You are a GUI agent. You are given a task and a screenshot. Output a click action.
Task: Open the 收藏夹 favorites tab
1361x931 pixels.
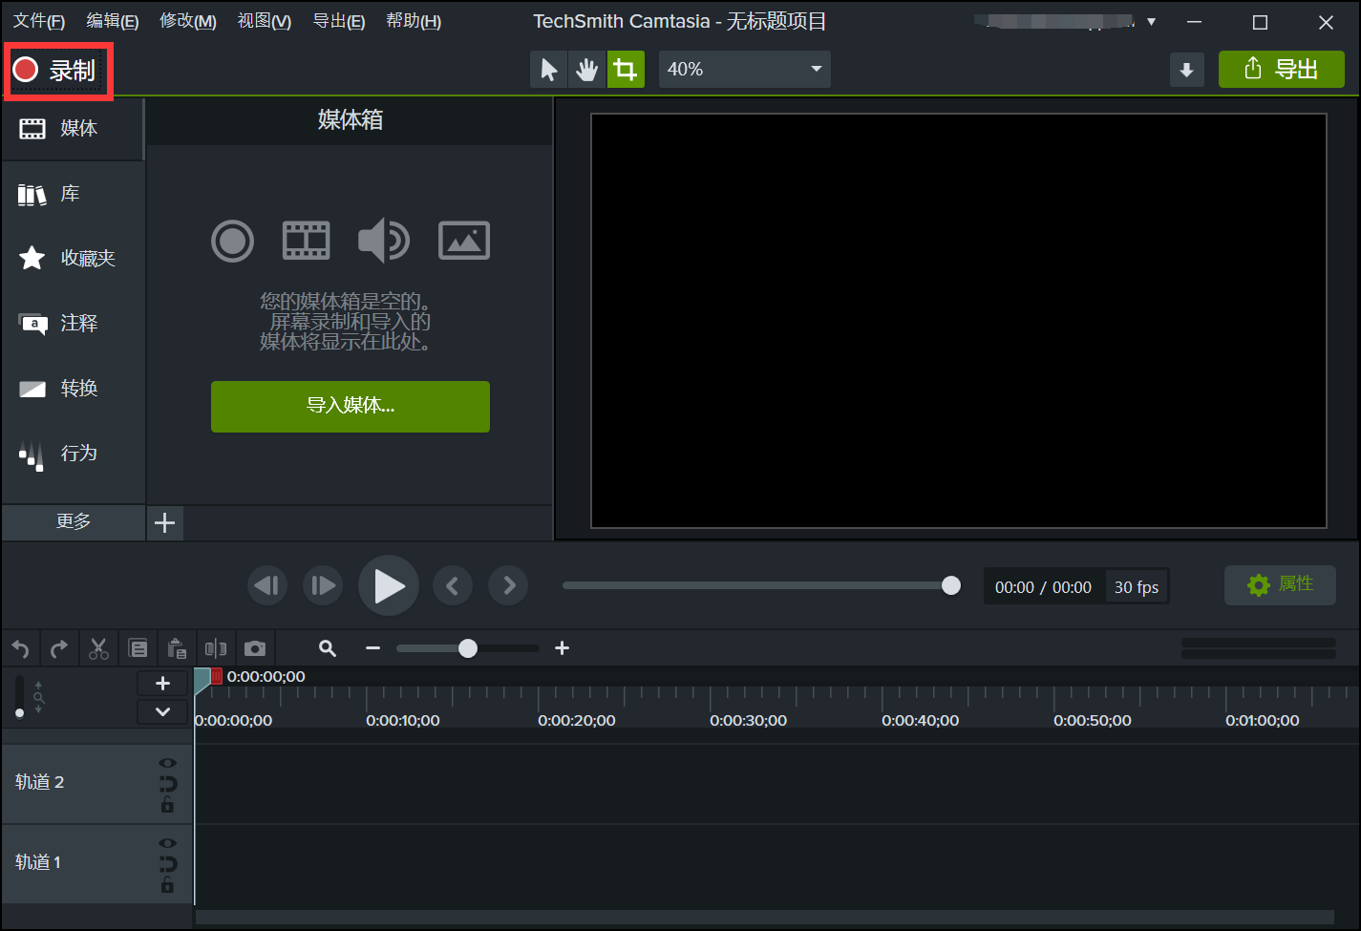(x=73, y=258)
